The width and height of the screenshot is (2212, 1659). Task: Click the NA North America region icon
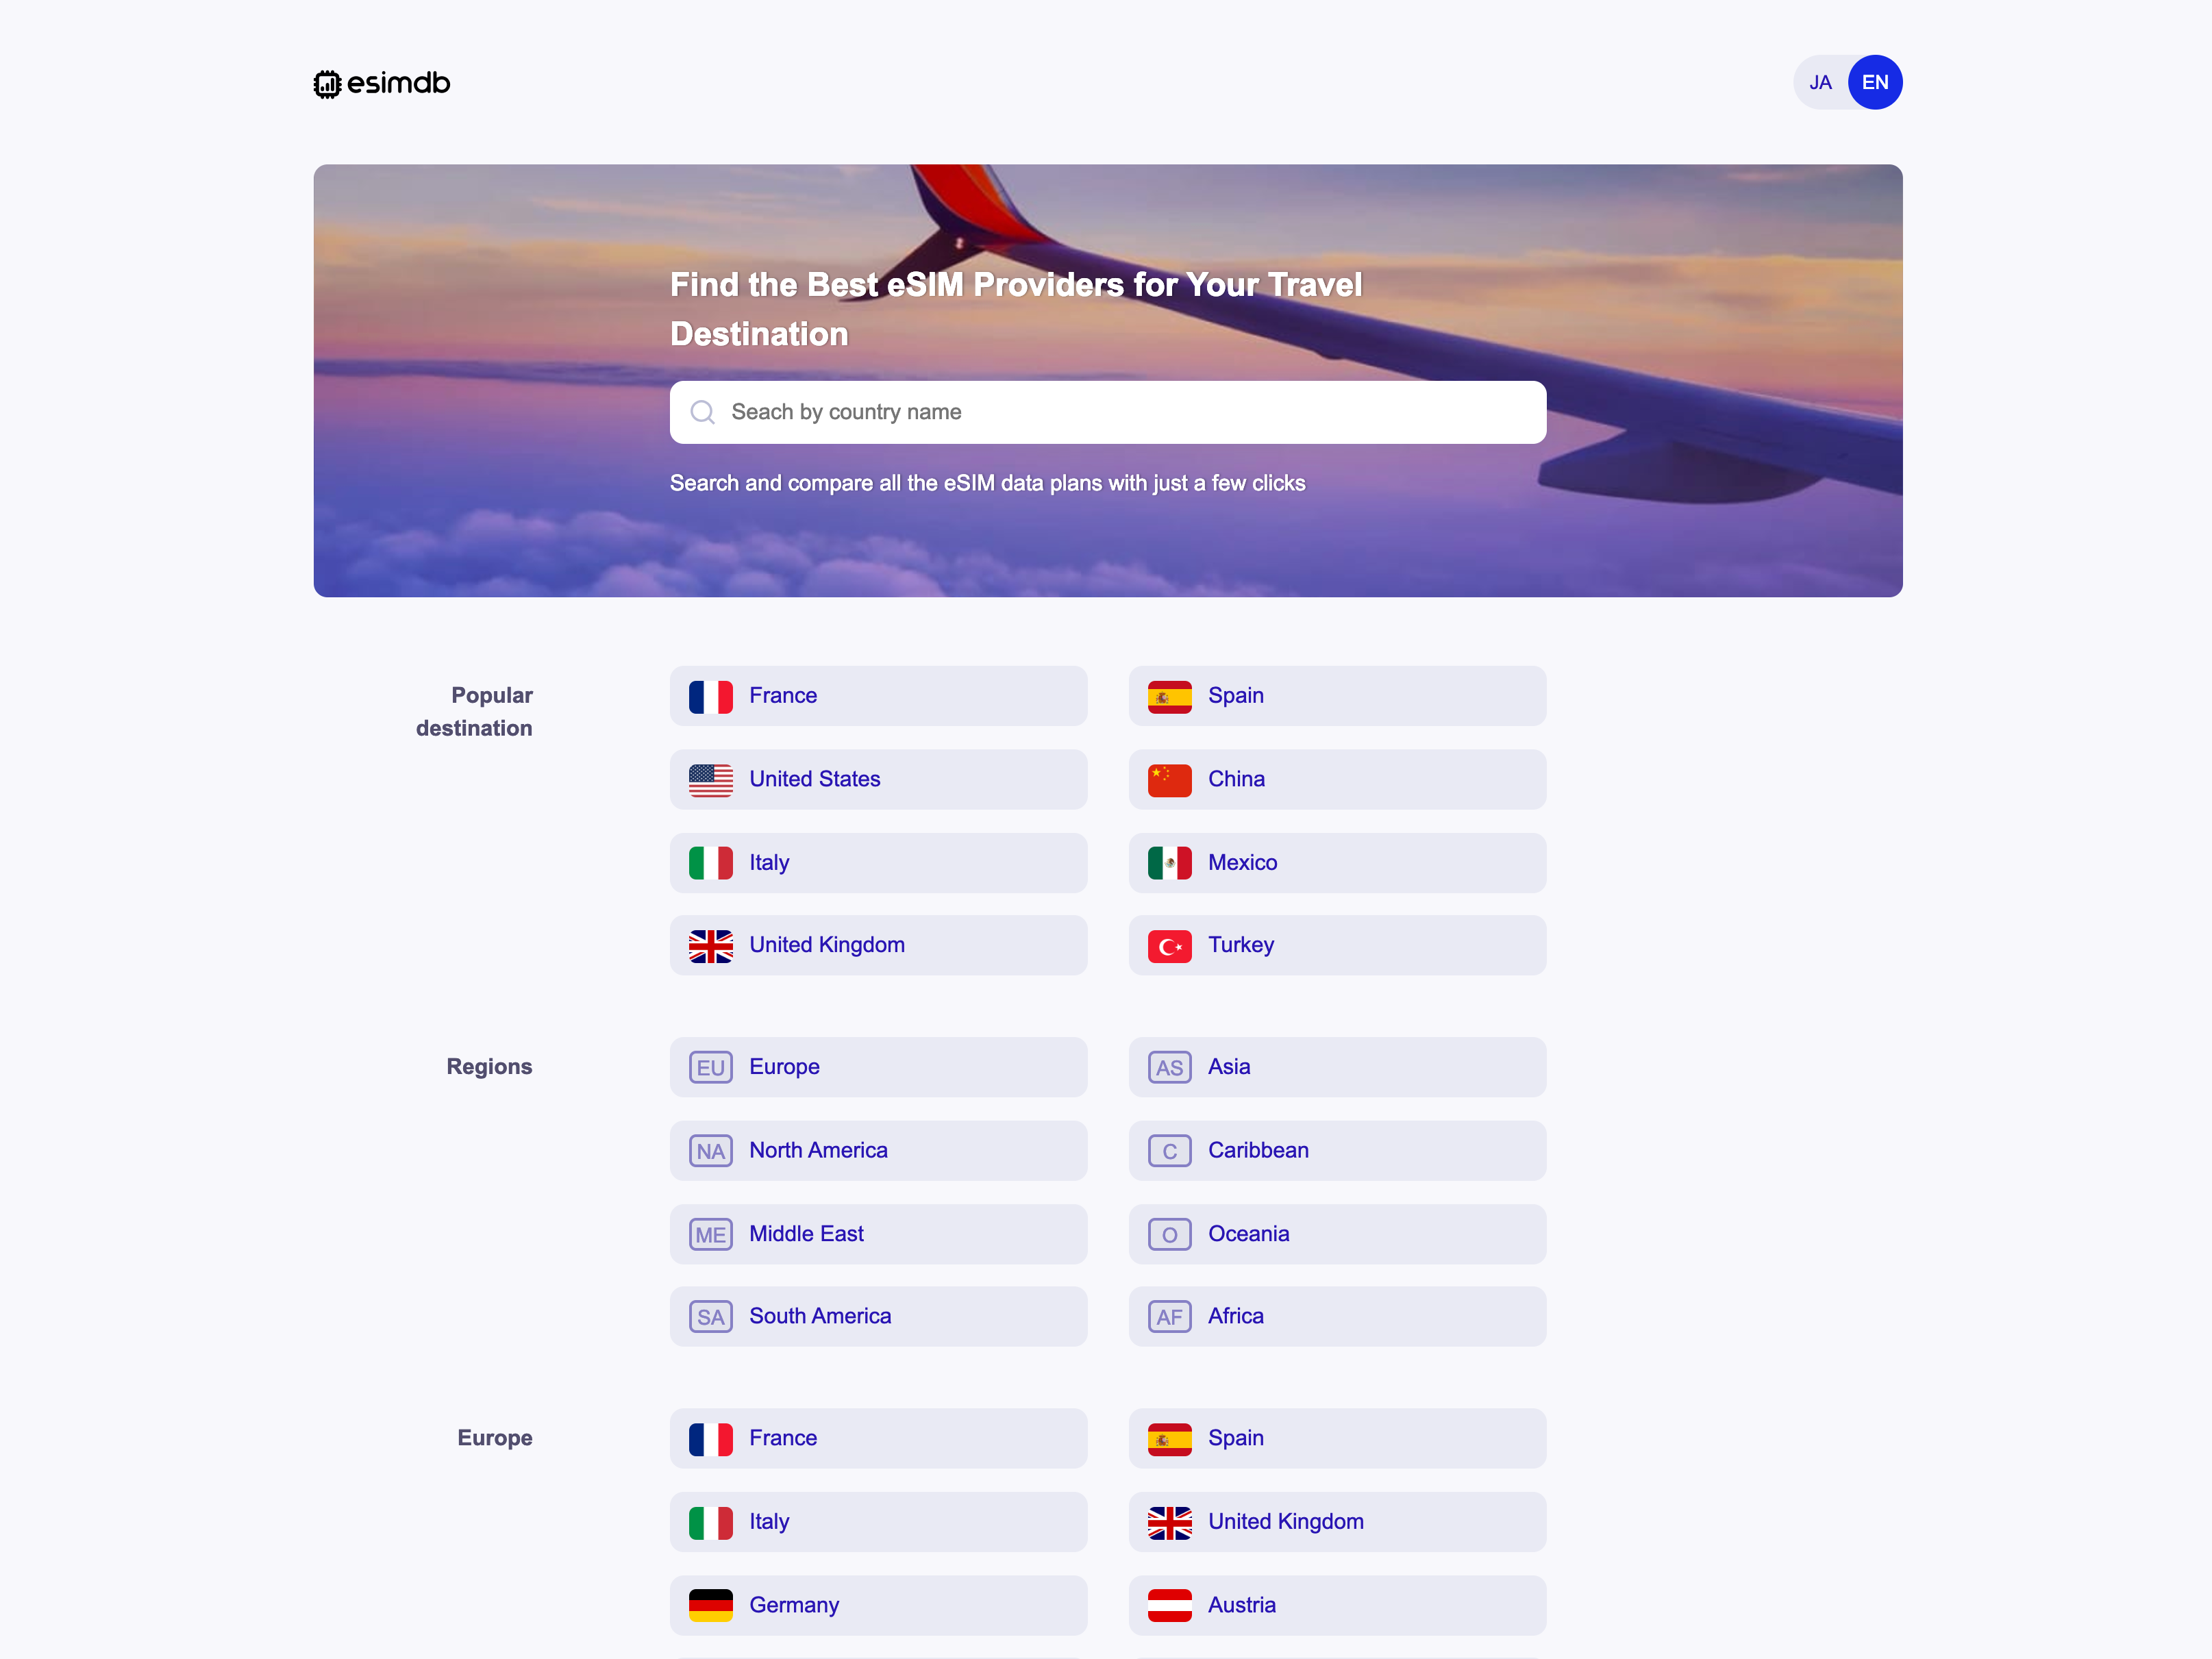click(711, 1150)
